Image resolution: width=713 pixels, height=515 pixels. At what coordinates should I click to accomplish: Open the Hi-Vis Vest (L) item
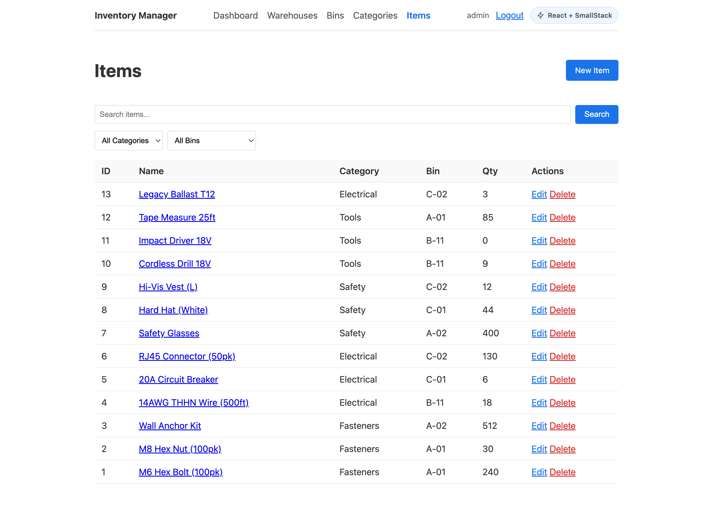point(168,287)
